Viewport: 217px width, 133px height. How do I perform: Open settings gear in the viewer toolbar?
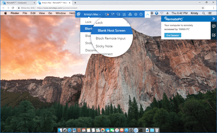[x=136, y=14]
